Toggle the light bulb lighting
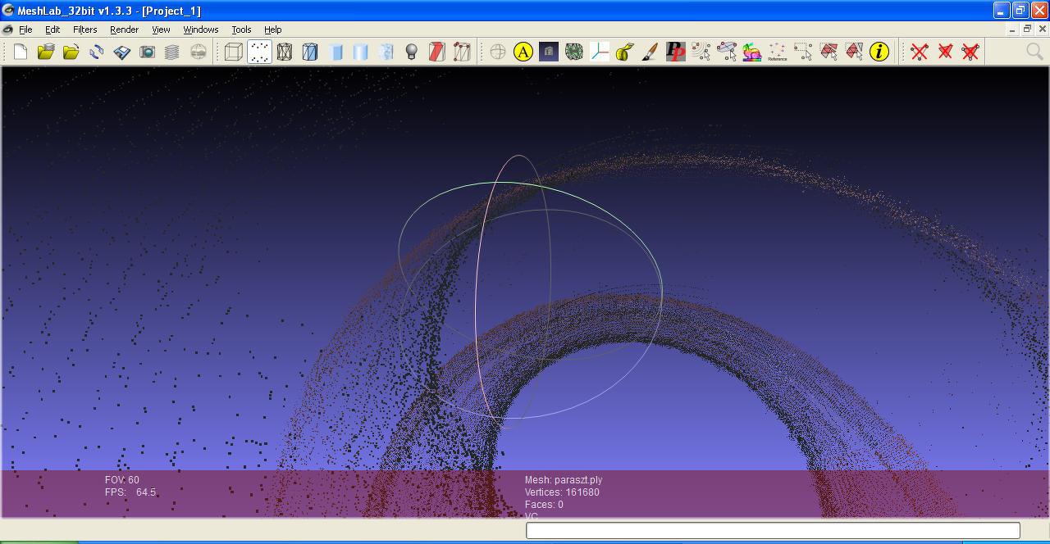1050x544 pixels. [x=412, y=52]
